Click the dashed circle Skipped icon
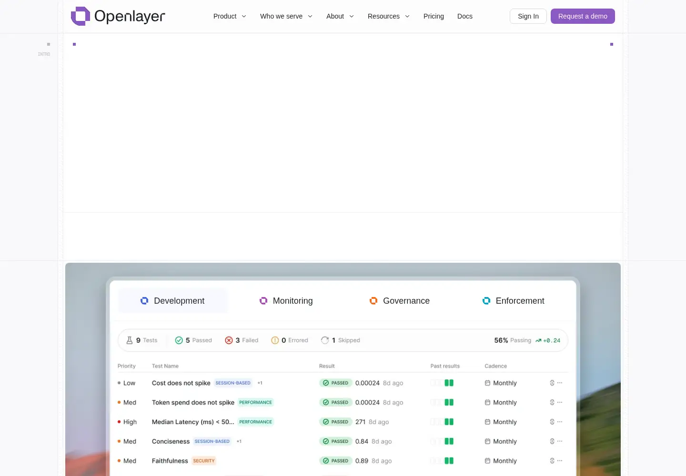 pos(325,340)
